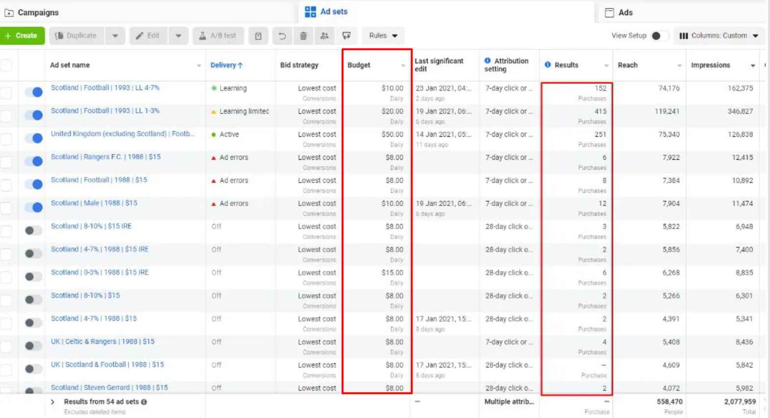This screenshot has width=770, height=418.
Task: Enable the Scotland 8-10% $15 IRE ad set
Action: (x=33, y=230)
